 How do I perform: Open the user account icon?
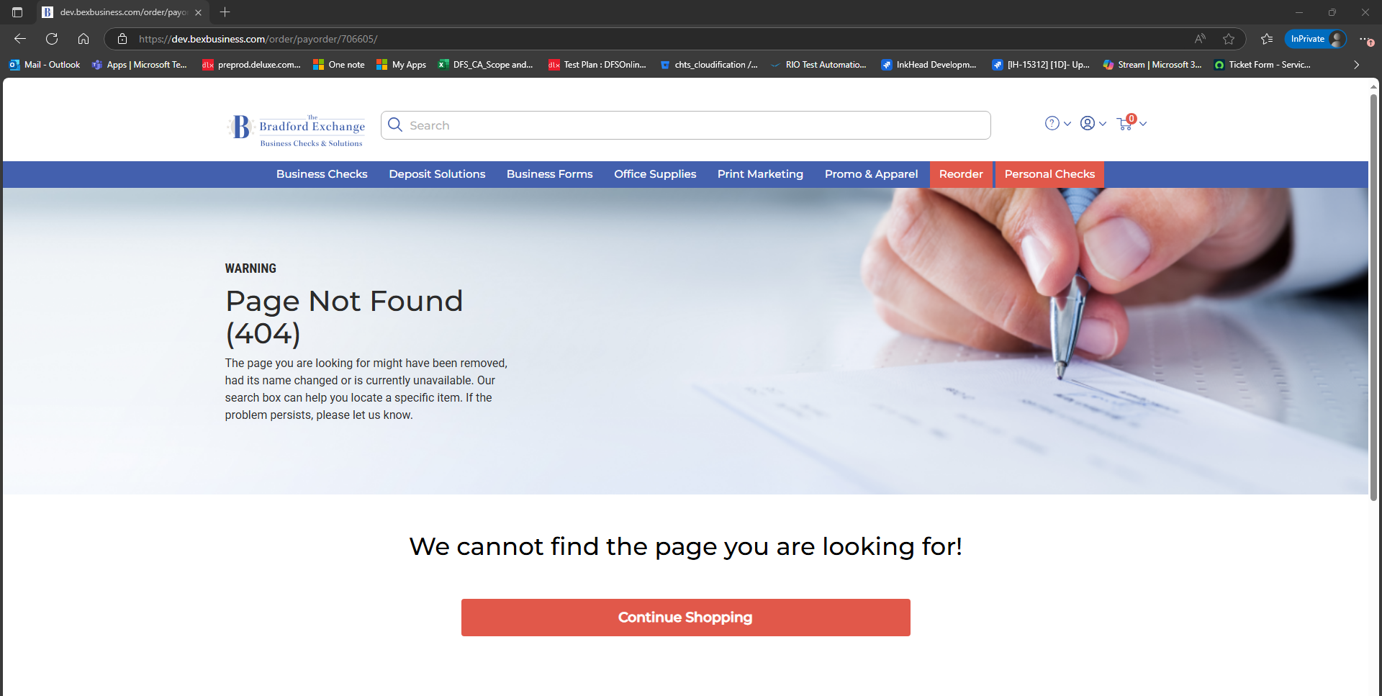pos(1088,124)
